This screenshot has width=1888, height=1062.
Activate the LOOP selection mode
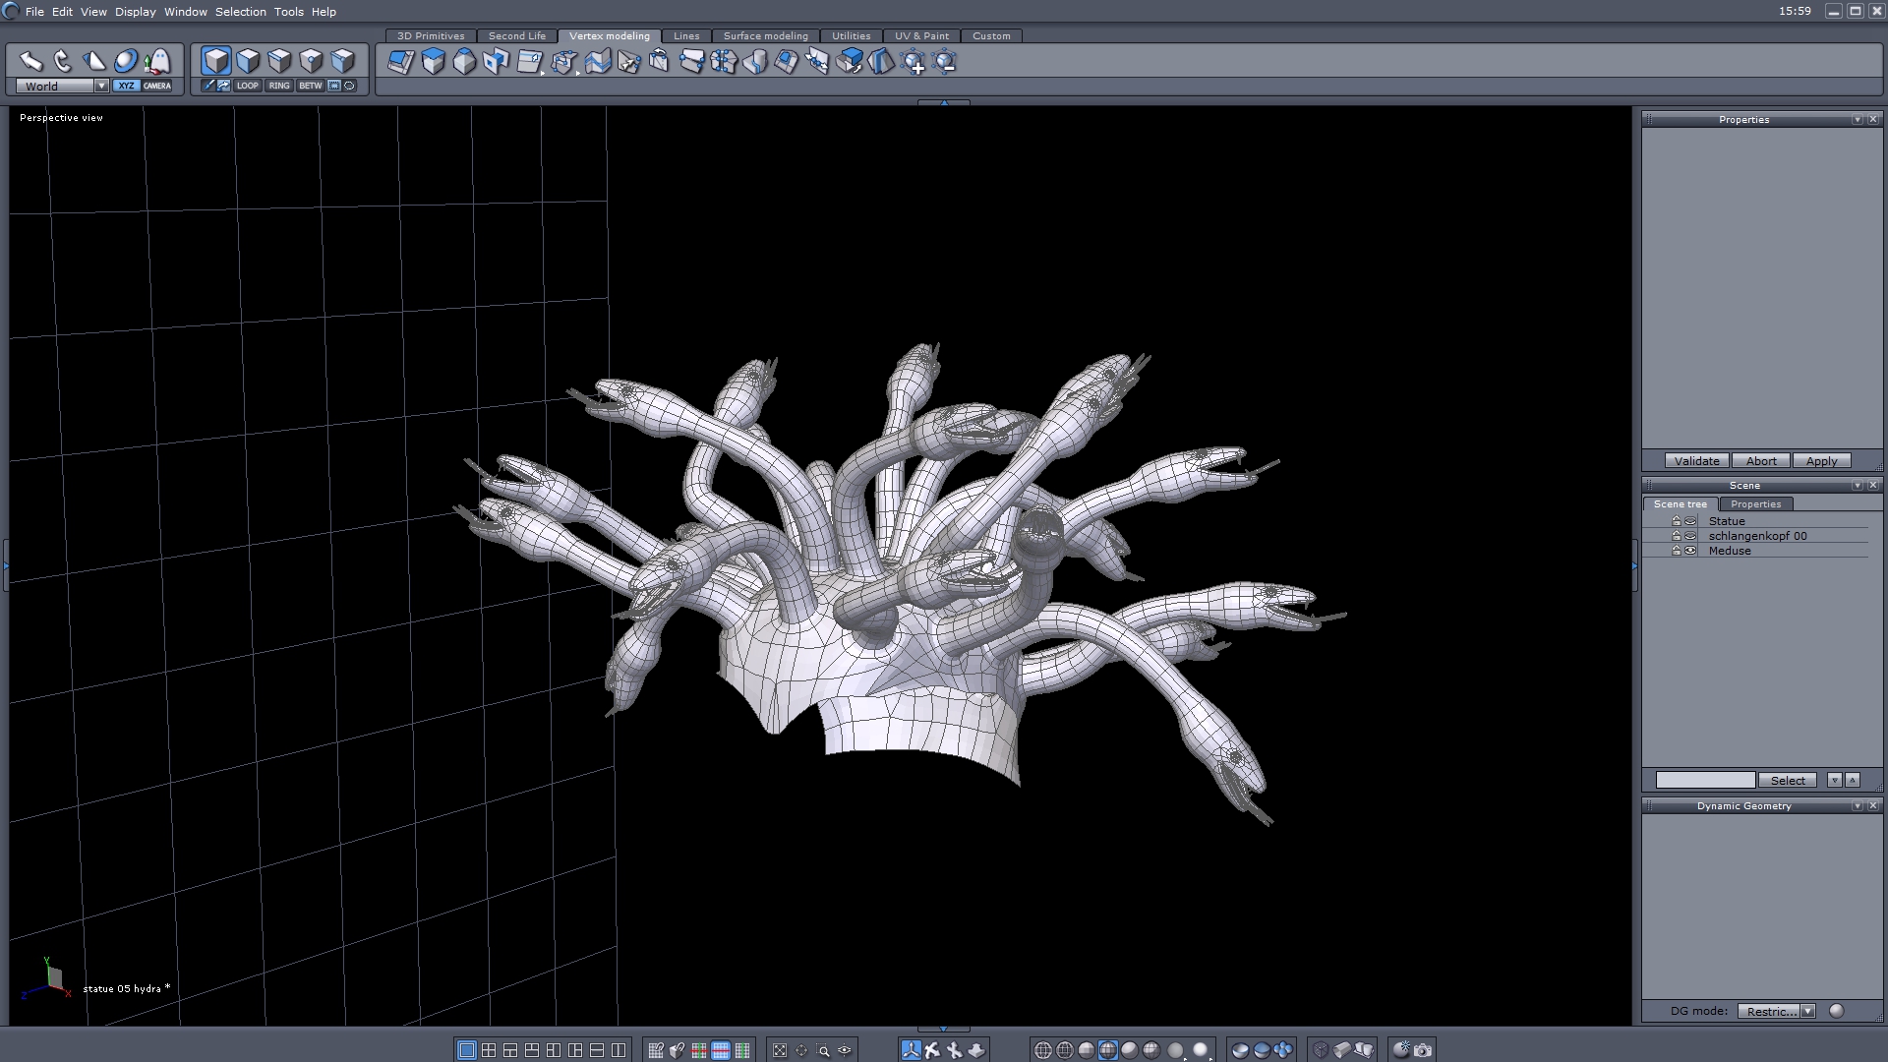click(247, 86)
